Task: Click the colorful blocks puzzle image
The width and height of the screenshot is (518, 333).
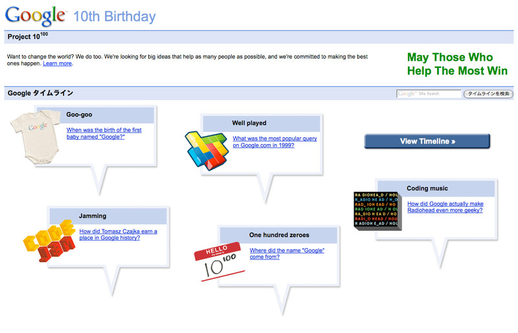Action: pyautogui.click(x=207, y=151)
